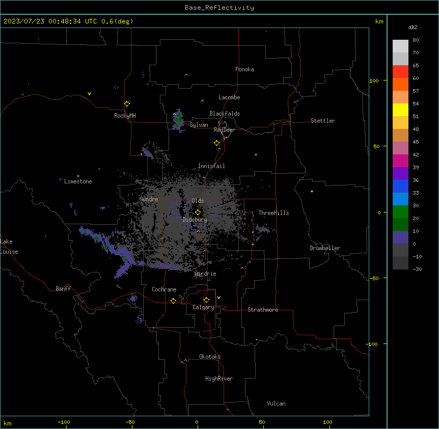Viewport: 439px width, 429px height.
Task: Click the RedDeer city label
Action: tap(224, 130)
